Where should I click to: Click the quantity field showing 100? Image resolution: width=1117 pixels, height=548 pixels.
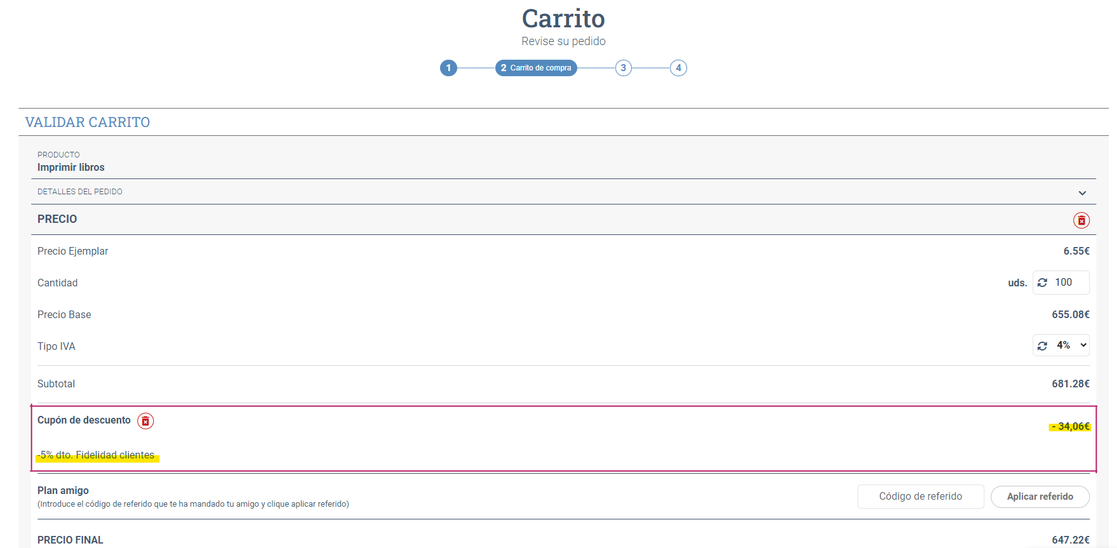(1070, 283)
